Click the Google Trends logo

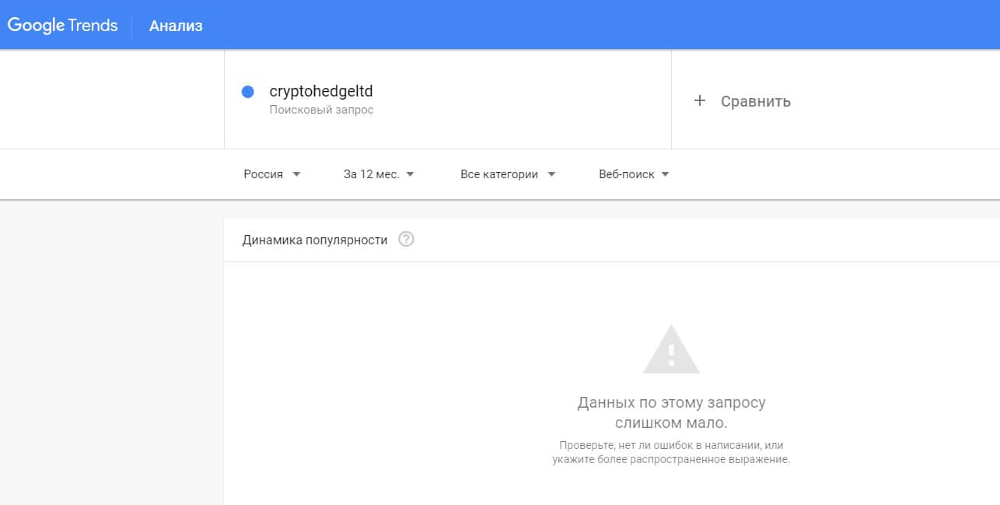62,25
